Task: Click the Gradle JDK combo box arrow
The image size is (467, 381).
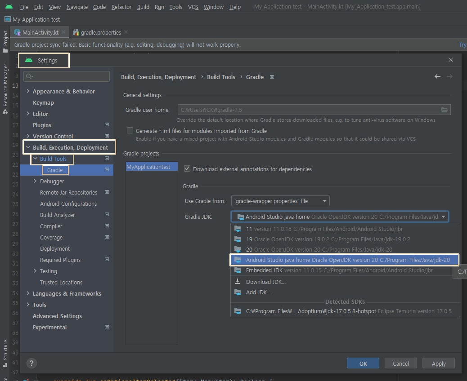Action: 443,217
